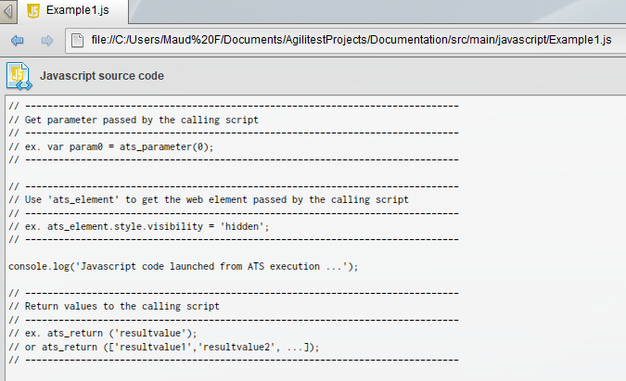
Task: Click the ats_parameter(0) example line
Action: (111, 146)
